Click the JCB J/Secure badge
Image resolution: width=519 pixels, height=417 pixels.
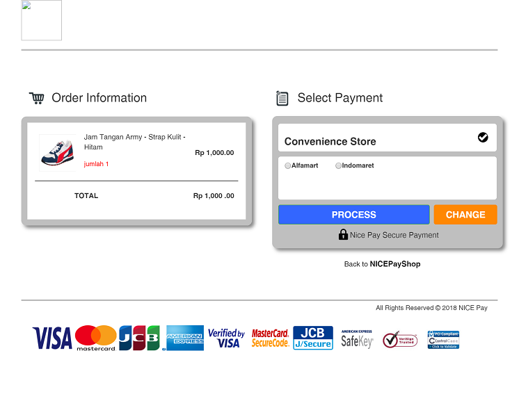click(x=313, y=338)
